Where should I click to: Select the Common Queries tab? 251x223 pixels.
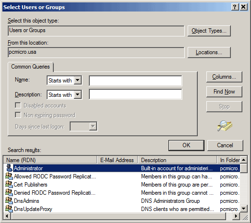[30, 67]
